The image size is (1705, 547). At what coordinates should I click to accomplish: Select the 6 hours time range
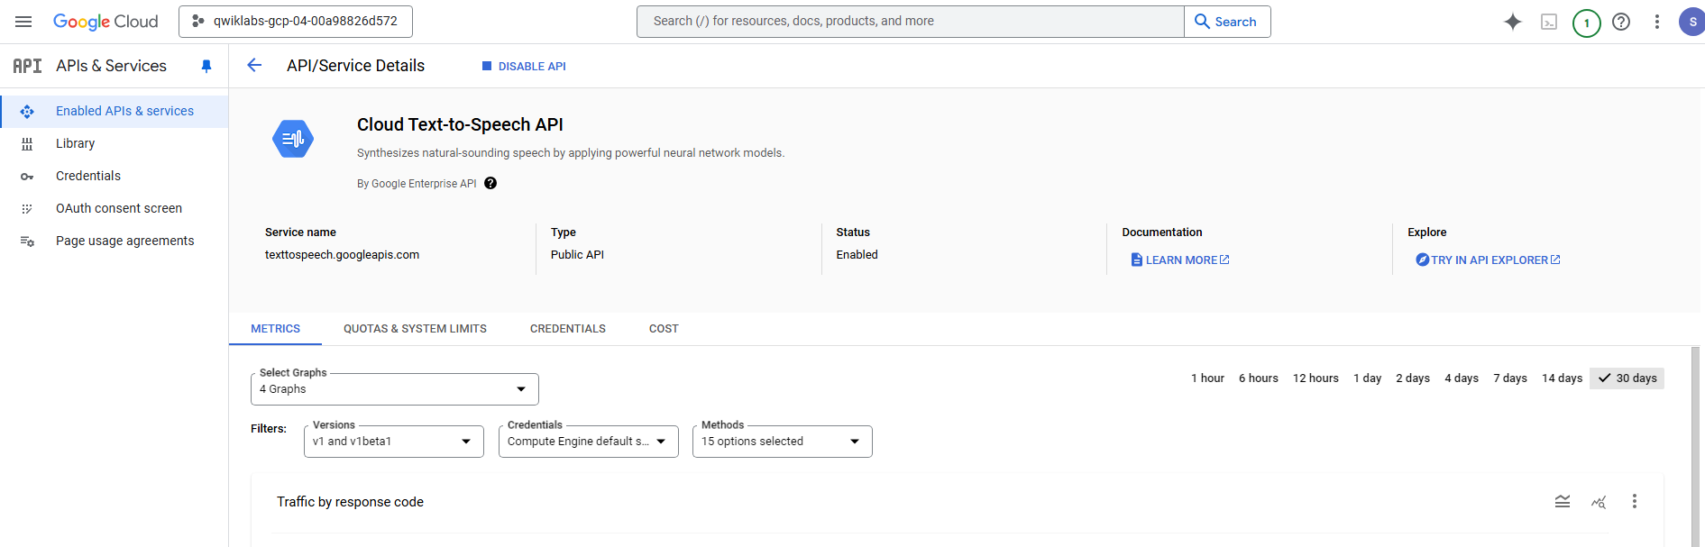point(1258,378)
